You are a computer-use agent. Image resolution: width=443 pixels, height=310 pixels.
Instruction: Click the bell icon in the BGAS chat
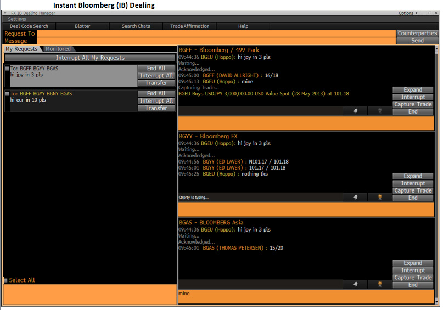pos(356,284)
